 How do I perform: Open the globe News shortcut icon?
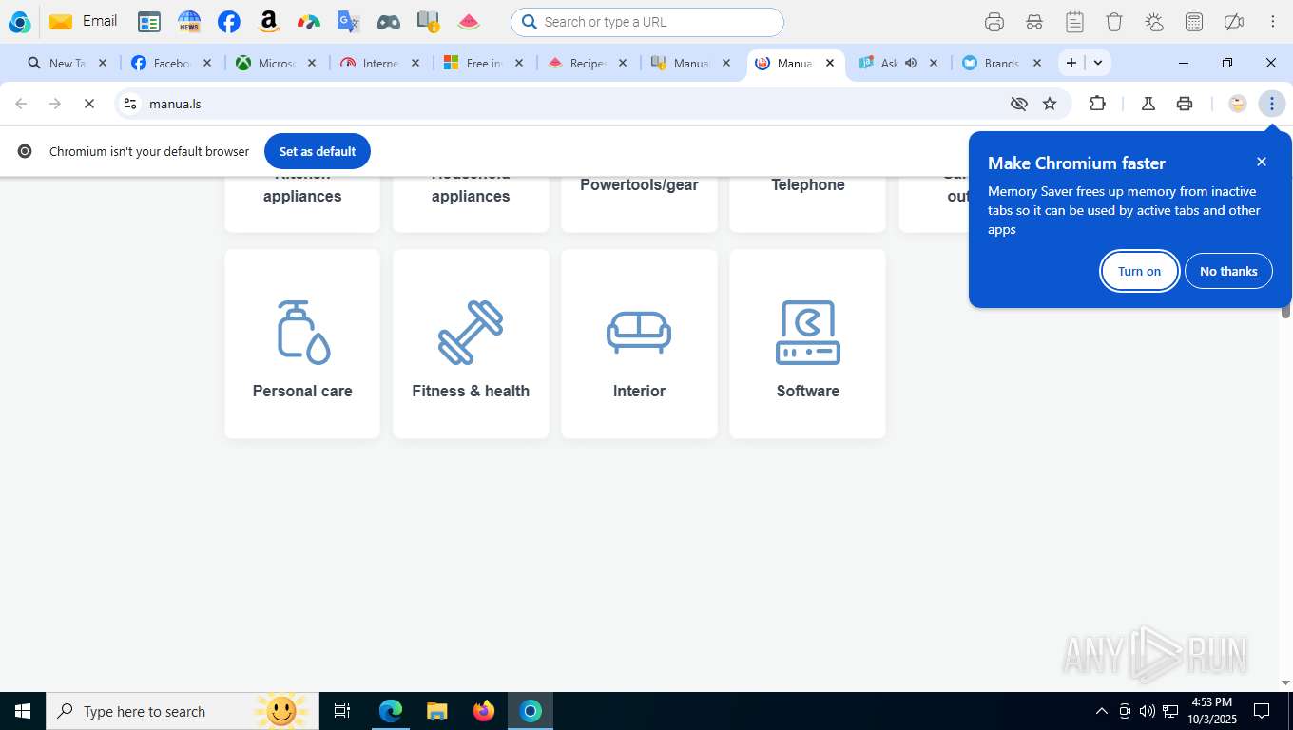[189, 22]
